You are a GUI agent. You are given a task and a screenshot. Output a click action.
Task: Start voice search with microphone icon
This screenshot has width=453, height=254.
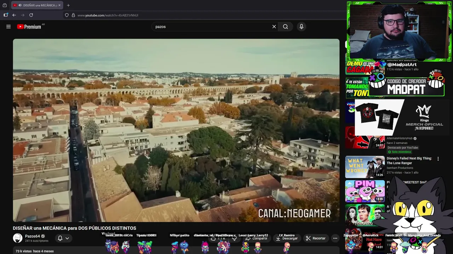point(302,26)
